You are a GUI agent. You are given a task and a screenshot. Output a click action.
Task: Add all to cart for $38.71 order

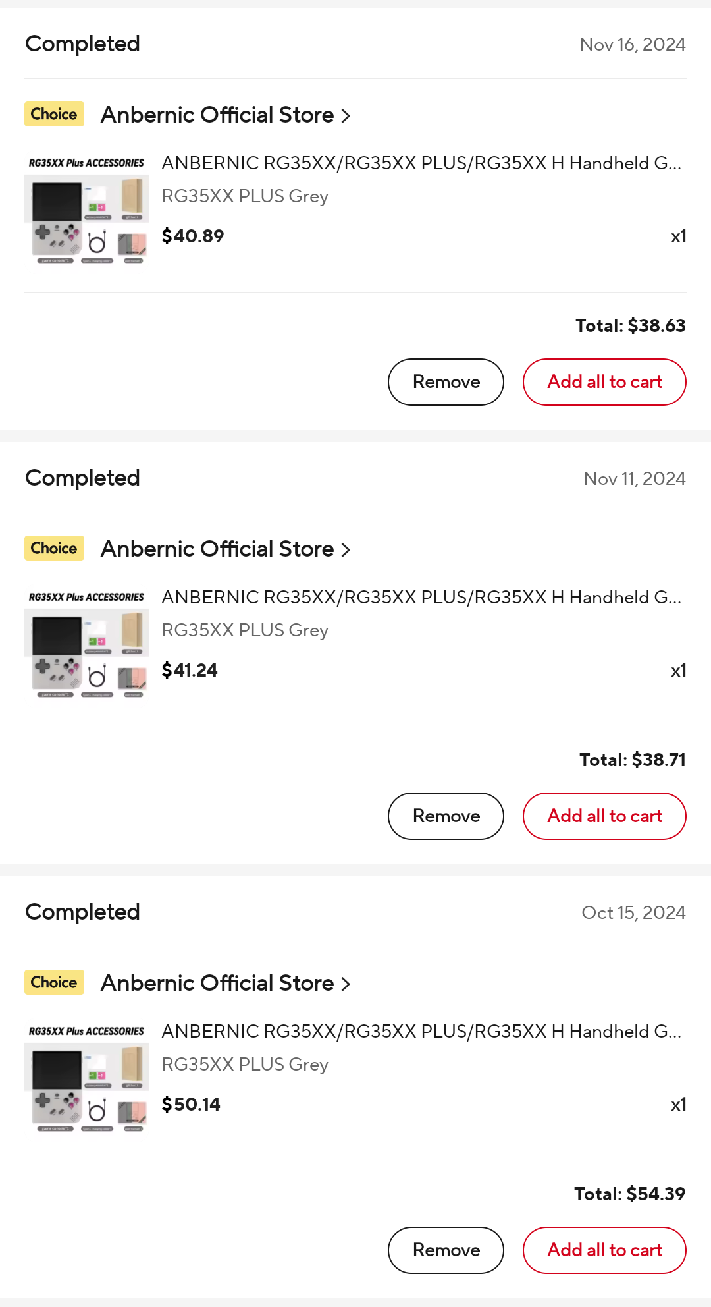point(604,816)
